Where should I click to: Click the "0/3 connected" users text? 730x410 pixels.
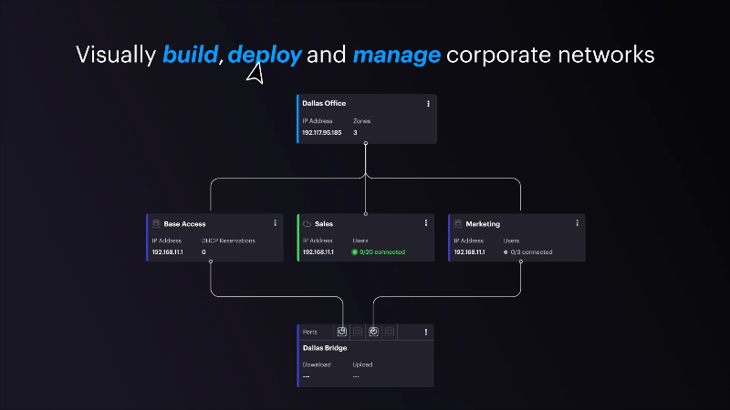[x=532, y=252]
